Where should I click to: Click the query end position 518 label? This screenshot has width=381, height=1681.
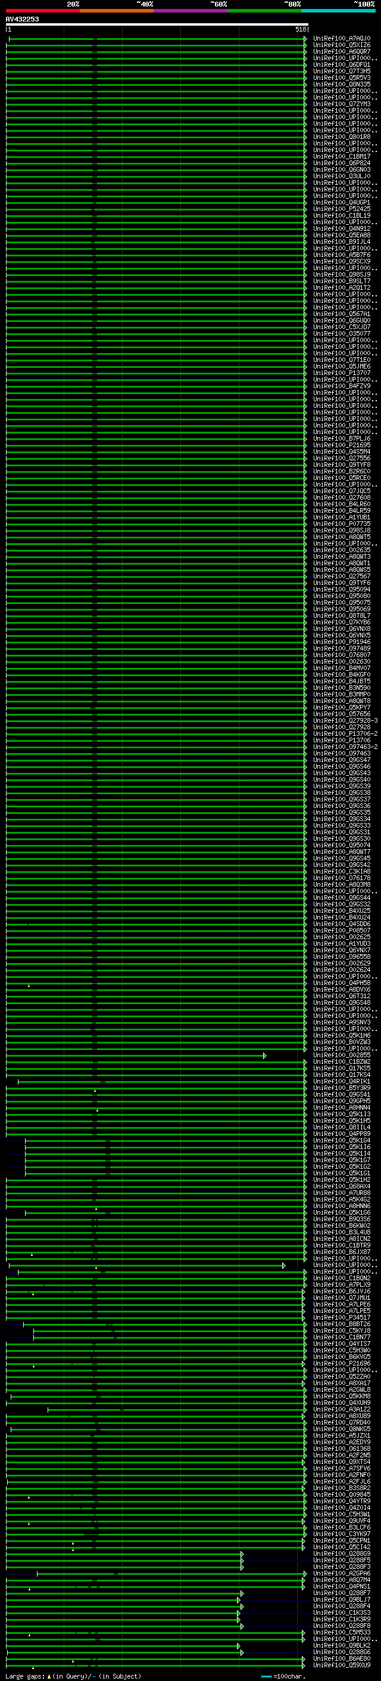(300, 29)
